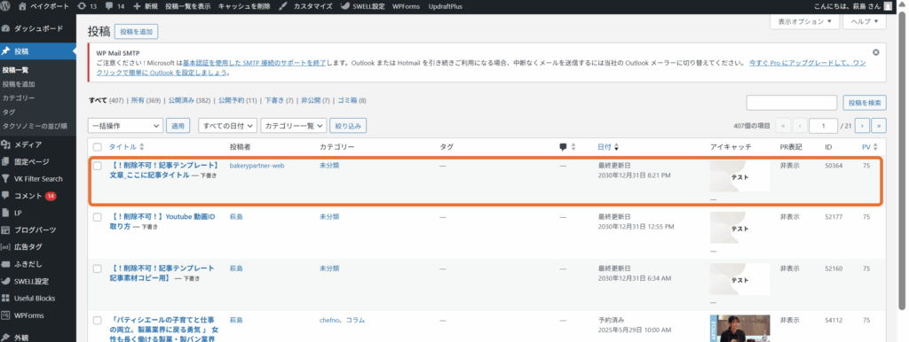Open the カテゴリー一覧 category dropdown
Screen dimensions: 909x342
pyautogui.click(x=293, y=126)
